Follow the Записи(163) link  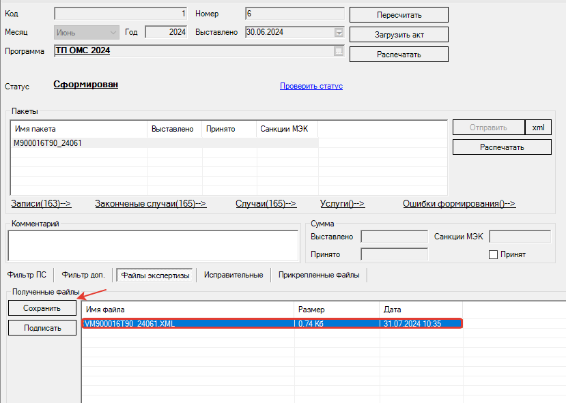pyautogui.click(x=41, y=203)
